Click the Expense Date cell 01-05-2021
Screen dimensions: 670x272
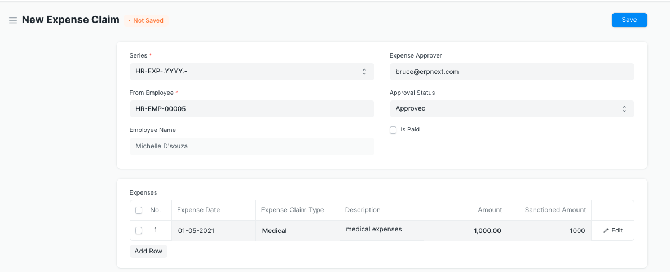point(213,231)
